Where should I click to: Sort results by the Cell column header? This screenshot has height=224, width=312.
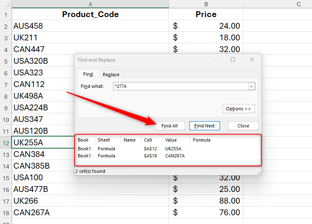[x=148, y=140]
